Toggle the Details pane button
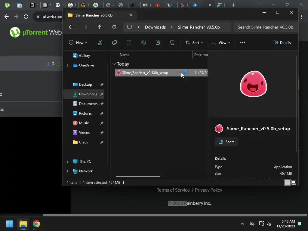 (x=282, y=42)
